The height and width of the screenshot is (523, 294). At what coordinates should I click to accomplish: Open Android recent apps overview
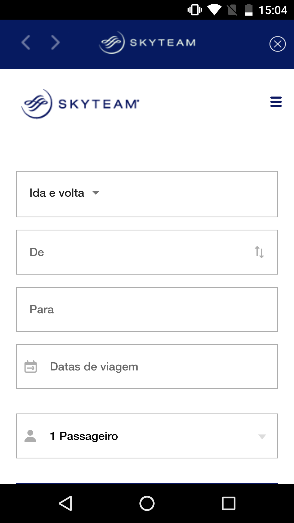229,503
